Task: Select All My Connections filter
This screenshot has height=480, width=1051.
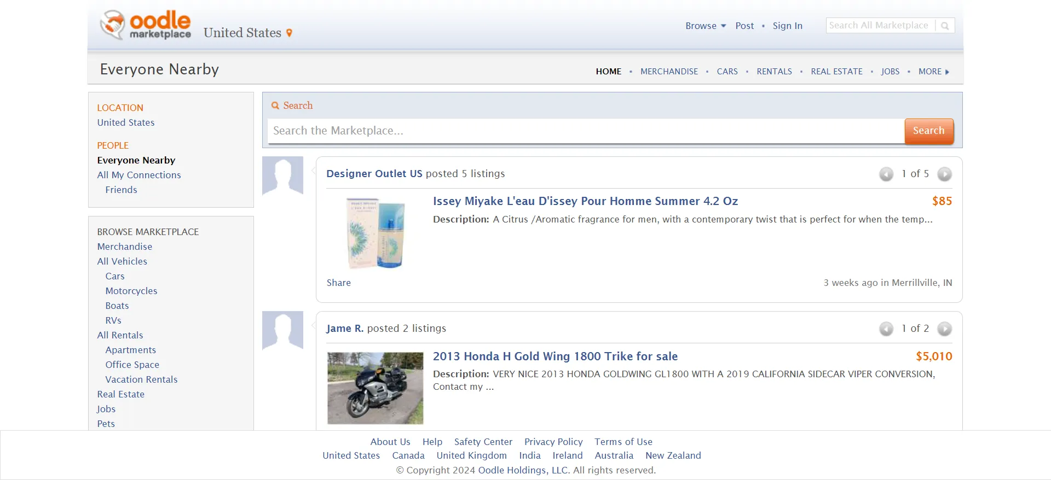Action: pyautogui.click(x=139, y=175)
